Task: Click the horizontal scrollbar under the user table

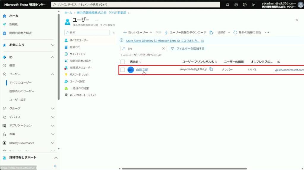Action: [184, 169]
